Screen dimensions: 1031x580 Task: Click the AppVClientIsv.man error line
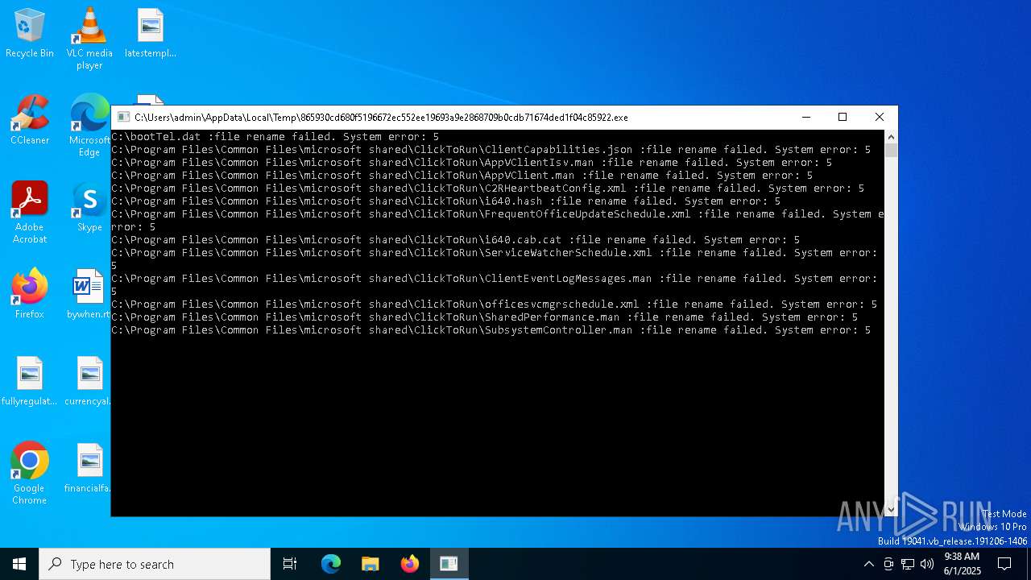471,163
